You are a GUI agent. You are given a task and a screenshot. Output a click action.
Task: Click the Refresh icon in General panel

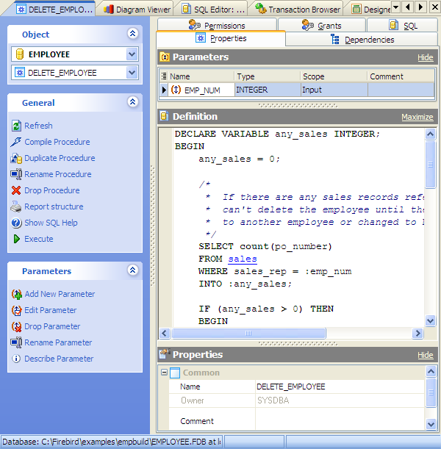pyautogui.click(x=16, y=126)
